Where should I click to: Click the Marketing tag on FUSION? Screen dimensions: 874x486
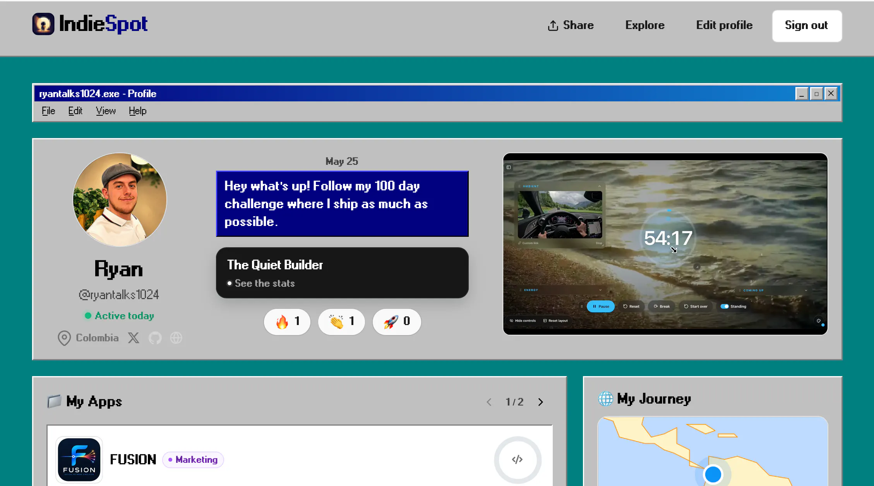coord(193,460)
